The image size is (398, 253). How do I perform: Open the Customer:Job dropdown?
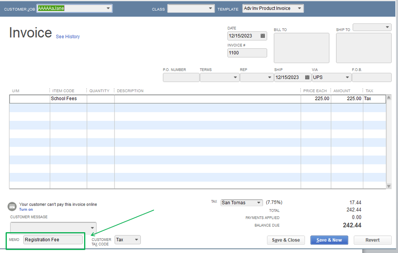[x=108, y=8]
